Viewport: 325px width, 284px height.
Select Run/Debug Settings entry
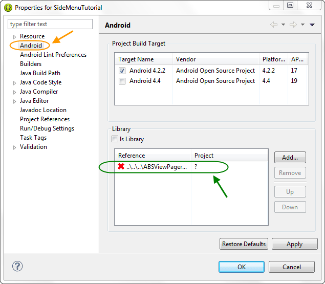pos(47,128)
